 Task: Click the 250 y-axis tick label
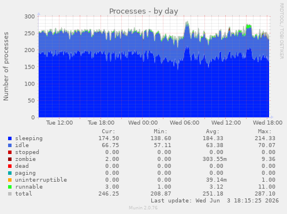coord(29,33)
